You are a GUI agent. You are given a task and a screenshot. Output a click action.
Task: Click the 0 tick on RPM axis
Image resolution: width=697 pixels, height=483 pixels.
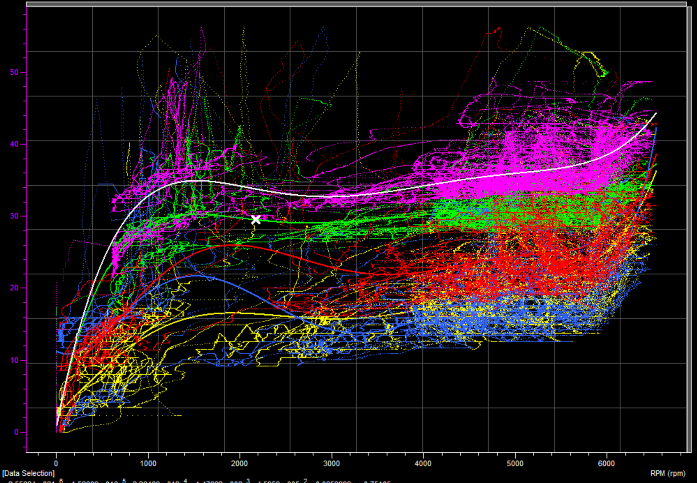coord(56,463)
